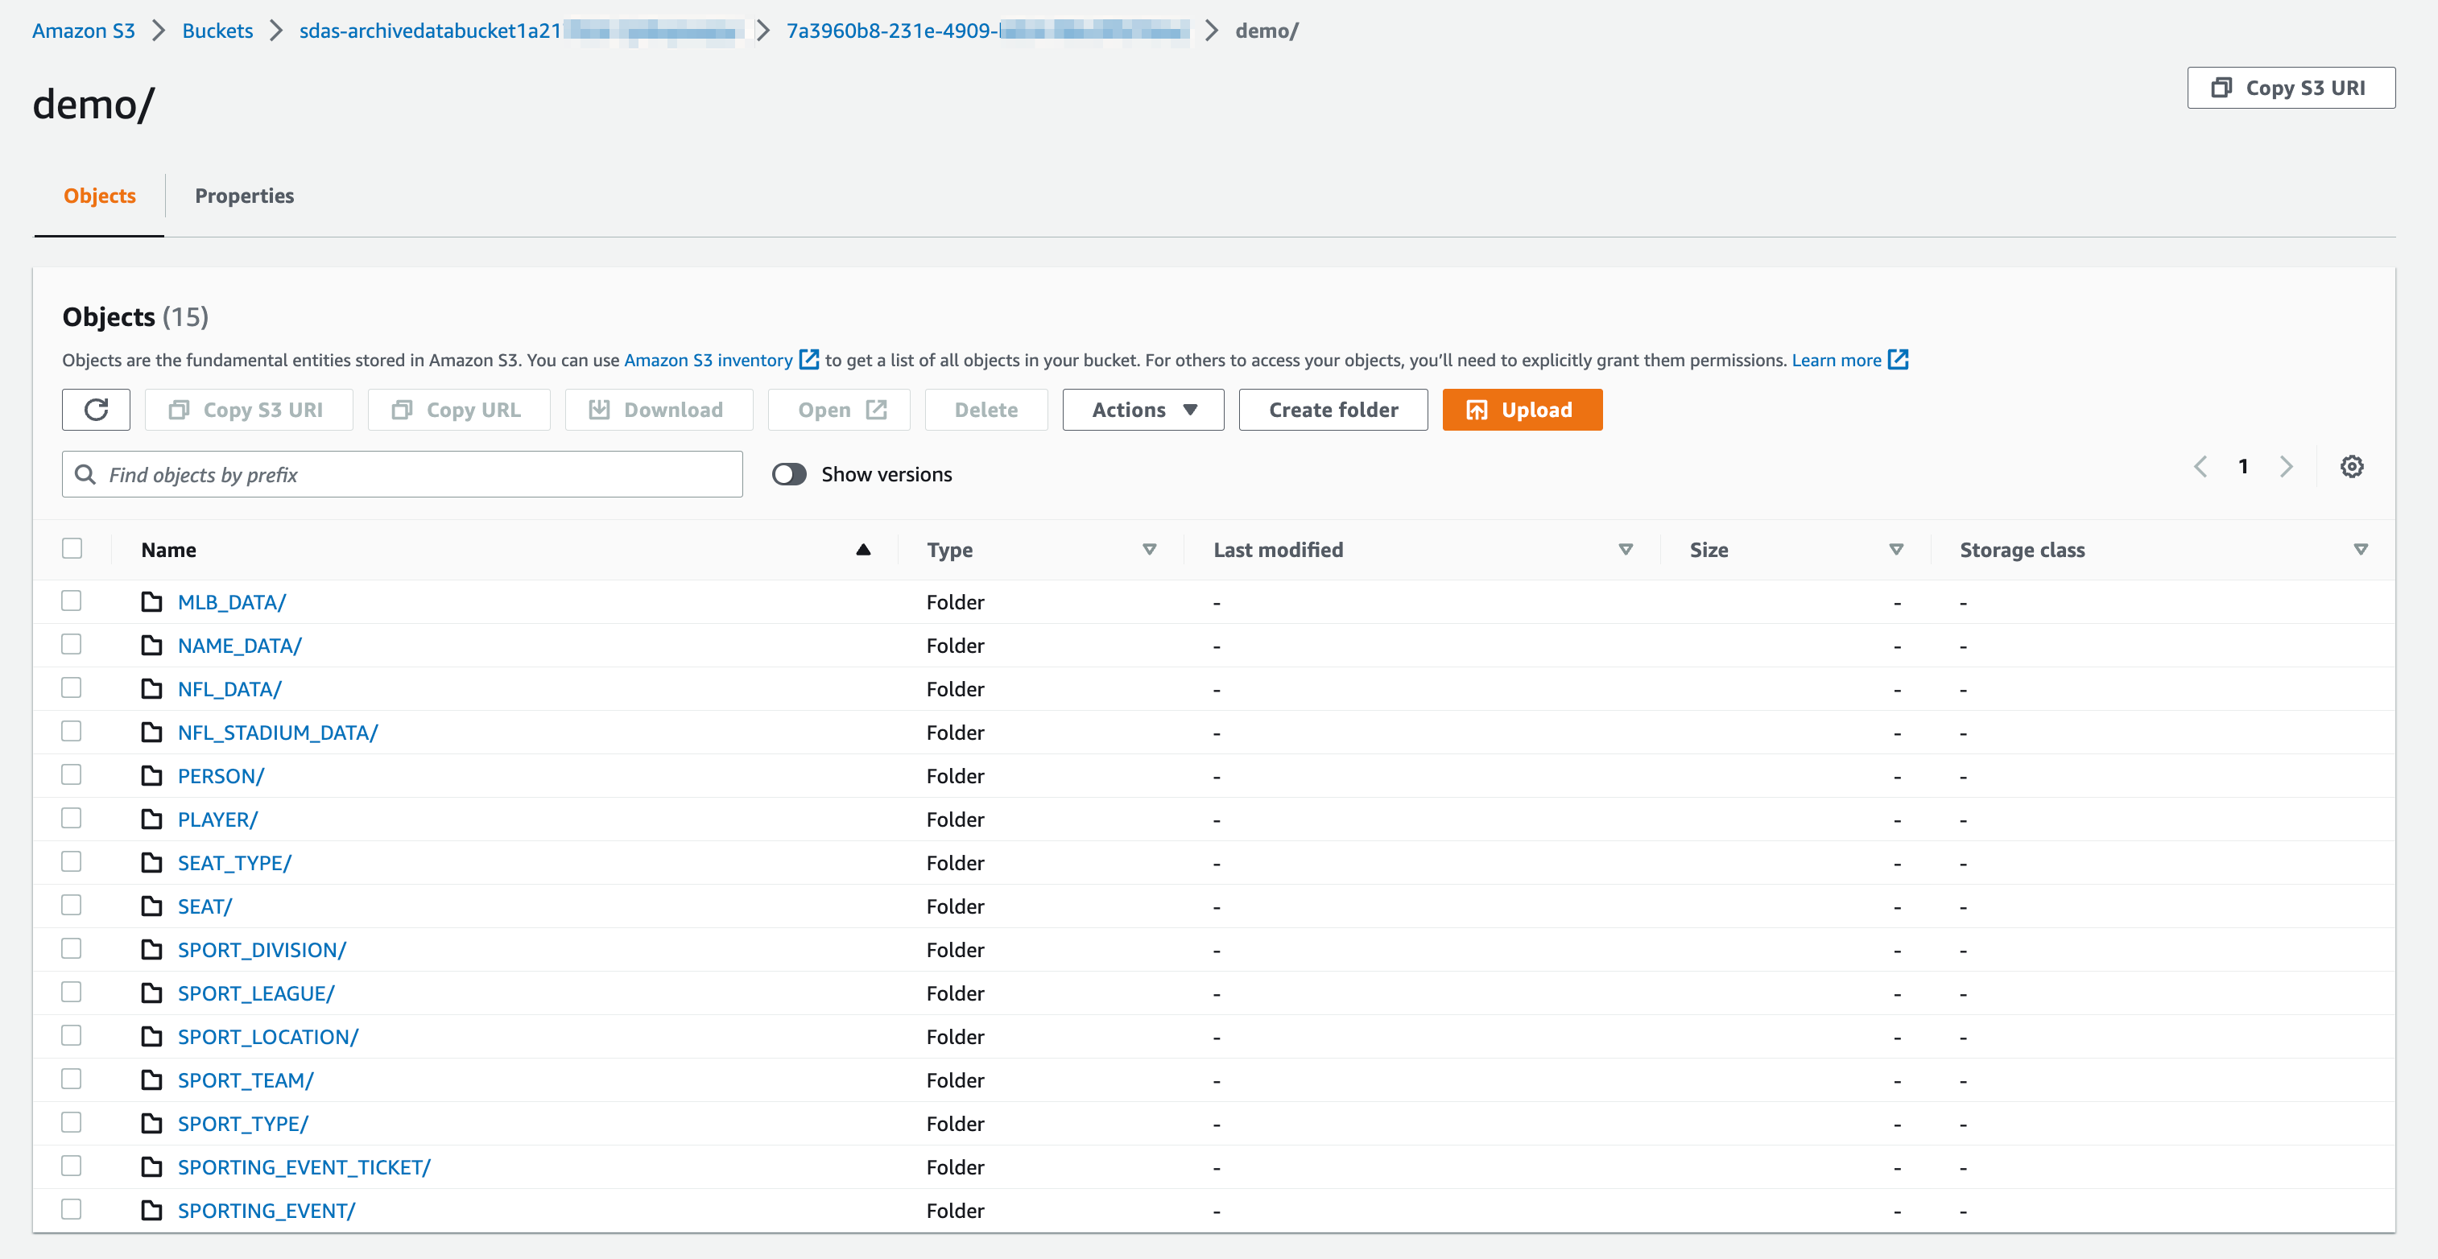
Task: Click the Create folder button
Action: point(1333,410)
